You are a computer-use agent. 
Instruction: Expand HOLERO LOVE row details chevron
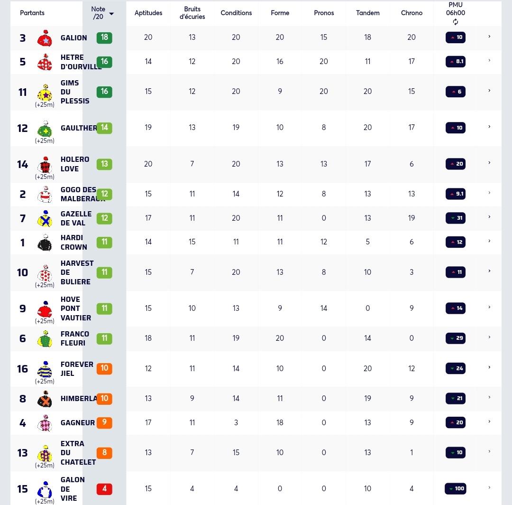point(489,163)
